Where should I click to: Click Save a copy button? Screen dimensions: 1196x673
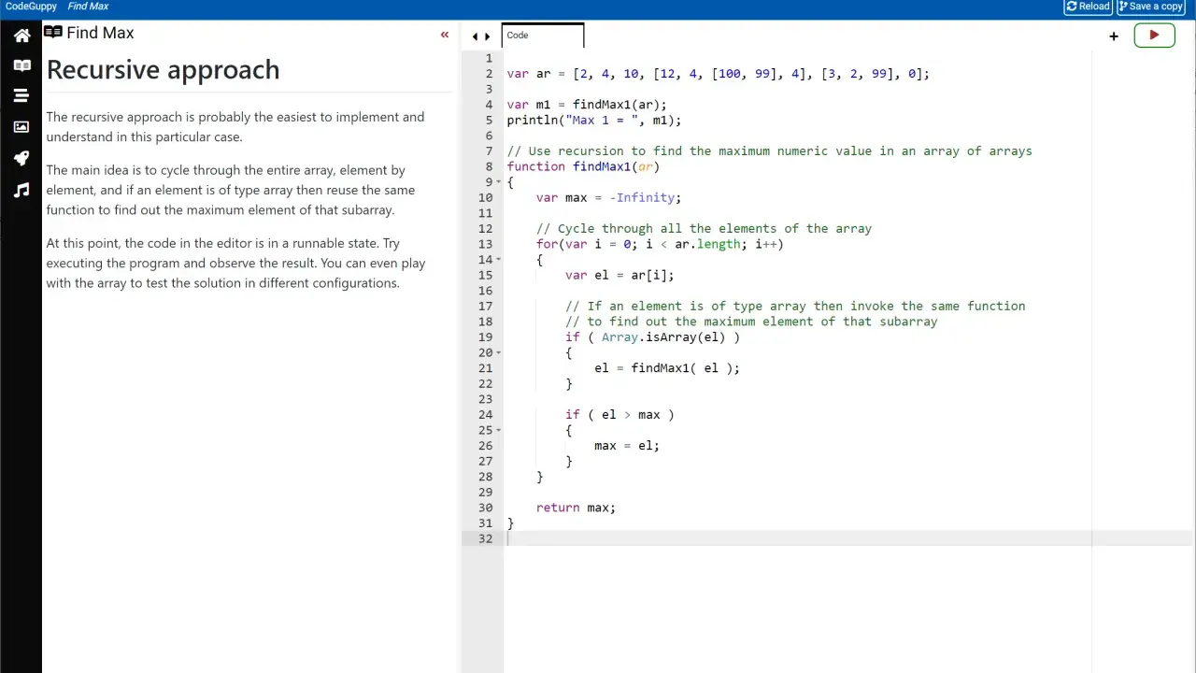point(1150,7)
